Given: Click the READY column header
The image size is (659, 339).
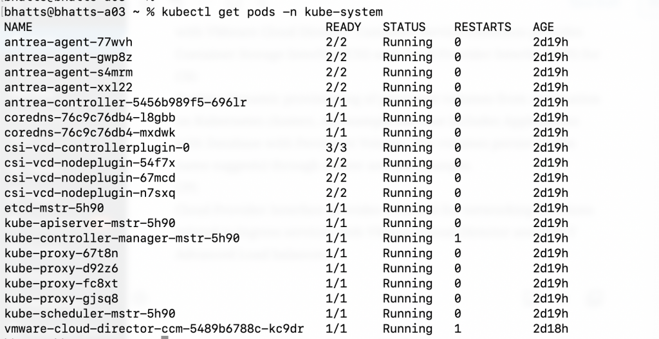Looking at the screenshot, I should (x=343, y=28).
